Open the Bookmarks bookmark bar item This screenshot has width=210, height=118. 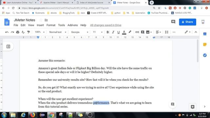(x=38, y=13)
